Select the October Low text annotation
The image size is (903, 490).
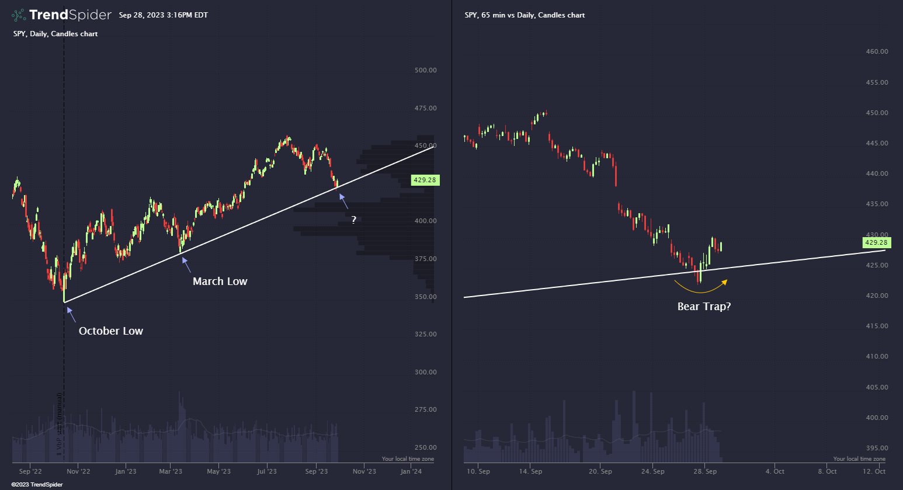pyautogui.click(x=111, y=331)
